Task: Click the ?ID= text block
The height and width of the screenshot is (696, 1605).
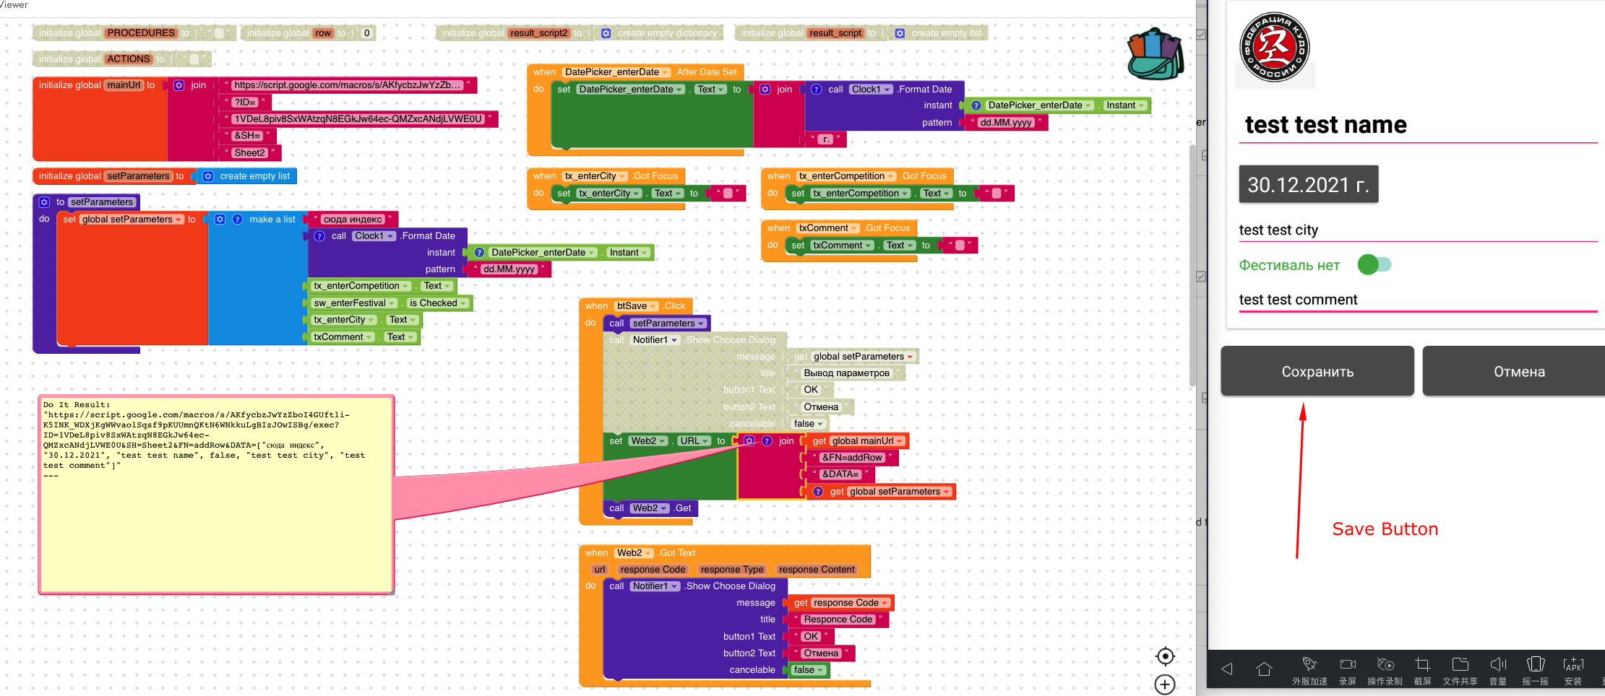Action: 246,103
